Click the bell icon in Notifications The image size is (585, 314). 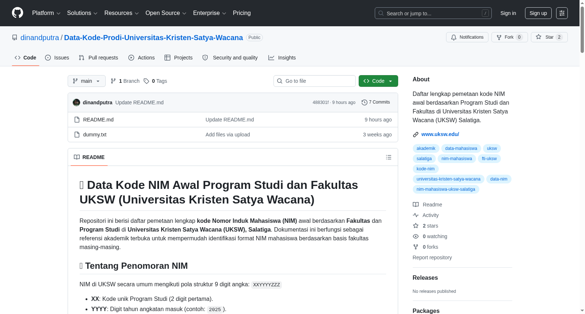(454, 37)
